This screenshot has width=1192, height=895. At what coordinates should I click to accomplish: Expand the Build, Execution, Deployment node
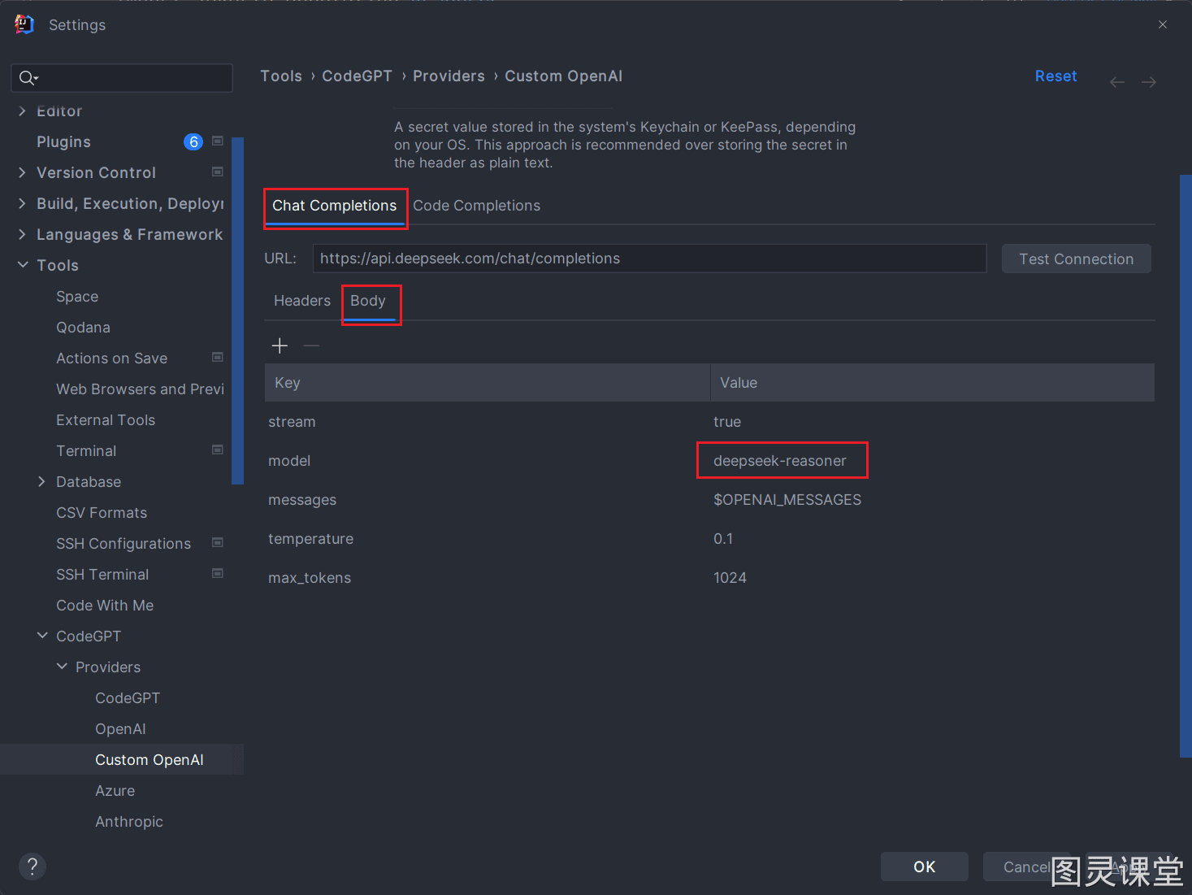coord(22,203)
